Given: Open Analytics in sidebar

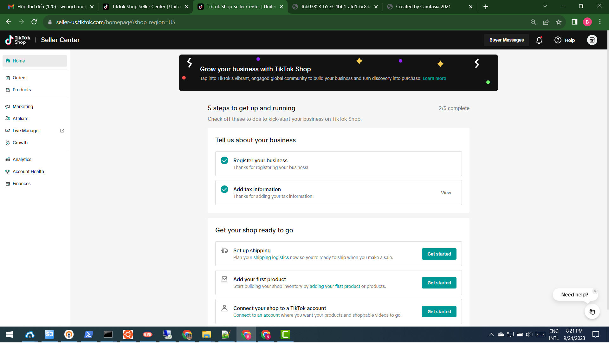Looking at the screenshot, I should pyautogui.click(x=35, y=159).
